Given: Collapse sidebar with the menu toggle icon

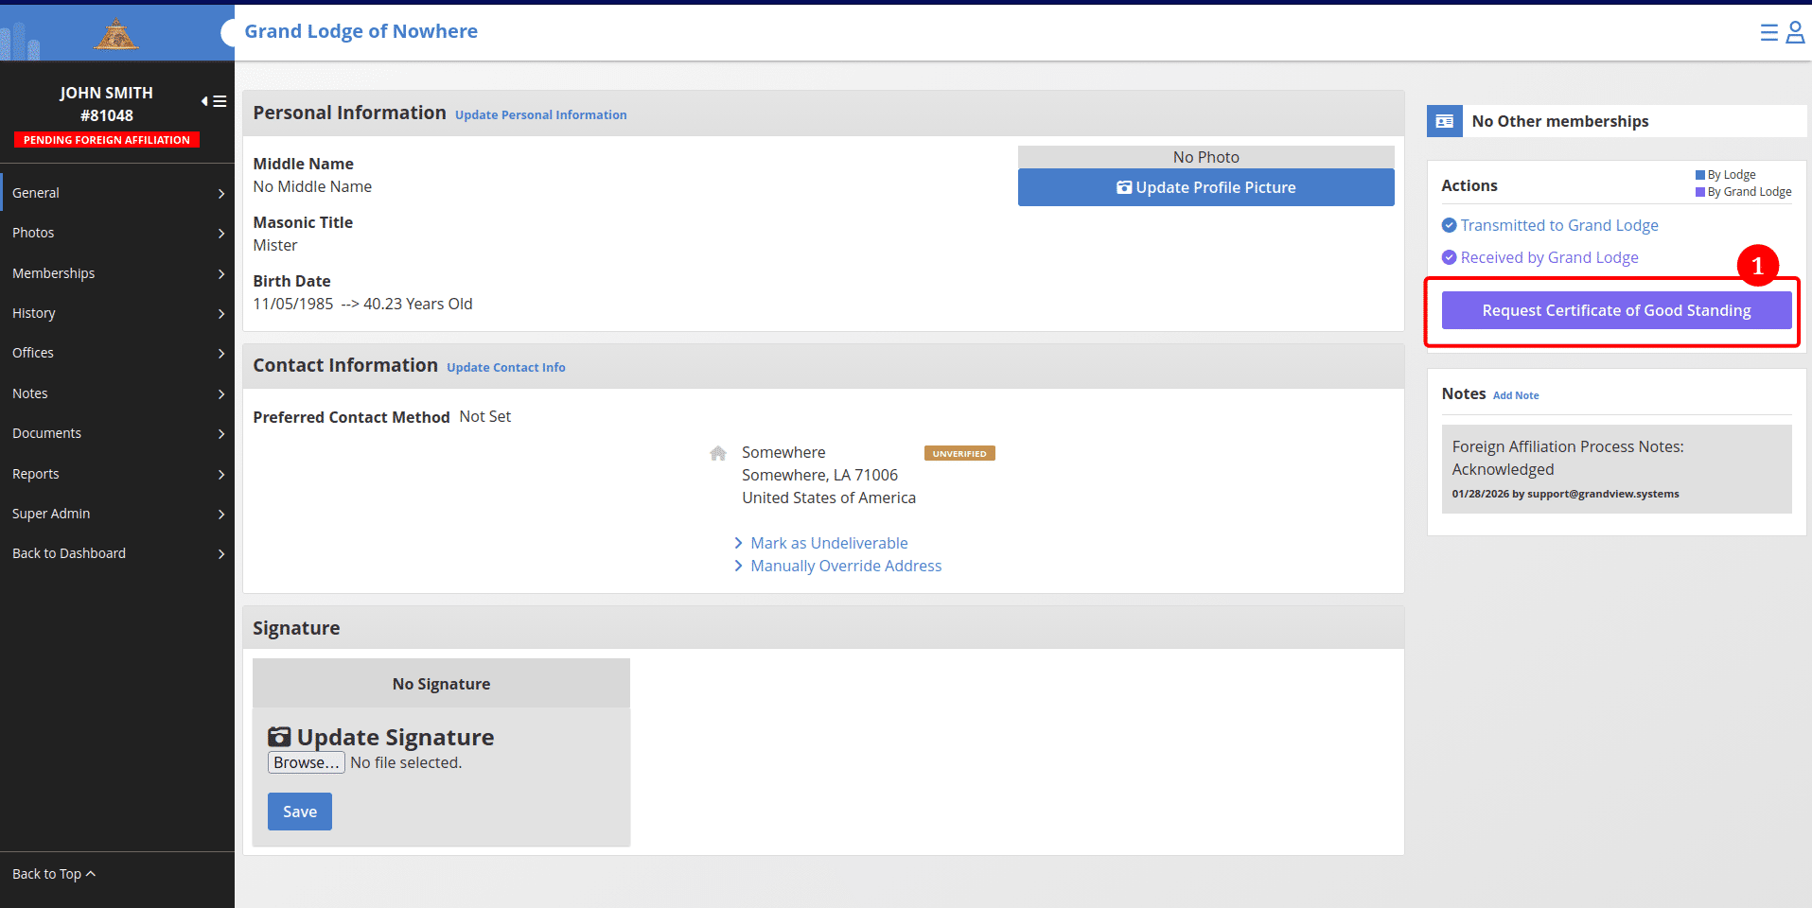Looking at the screenshot, I should pyautogui.click(x=214, y=101).
